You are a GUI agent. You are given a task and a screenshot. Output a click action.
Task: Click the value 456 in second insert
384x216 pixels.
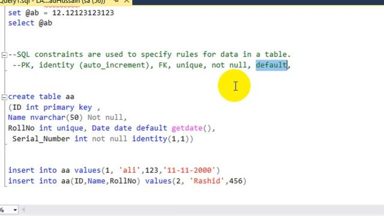(x=235, y=181)
